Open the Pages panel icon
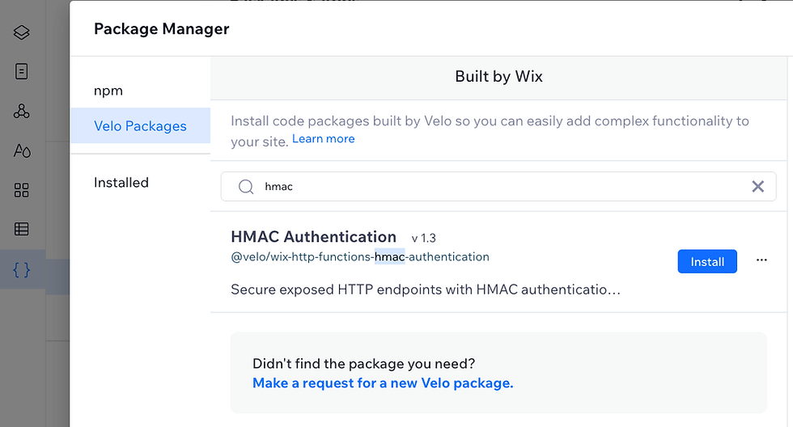This screenshot has height=427, width=793. pos(21,71)
